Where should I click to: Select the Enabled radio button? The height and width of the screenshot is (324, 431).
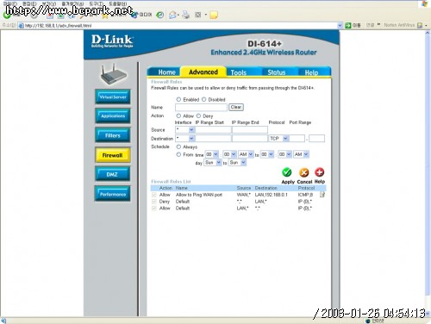tap(178, 99)
